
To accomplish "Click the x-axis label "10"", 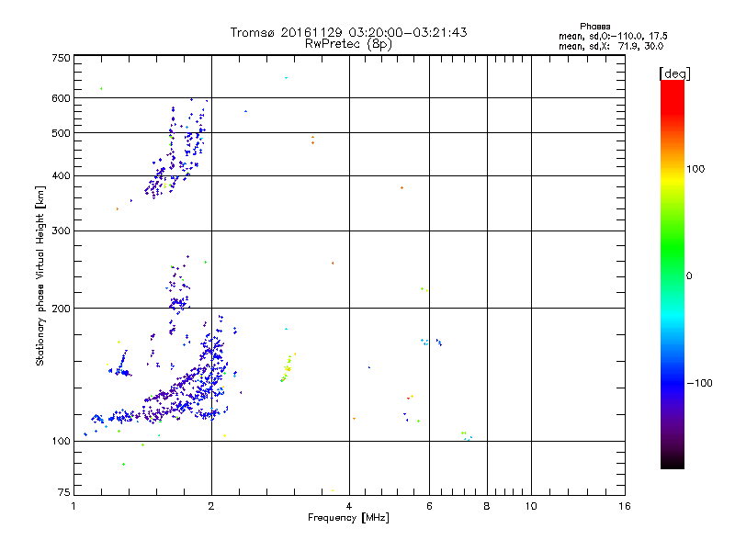I will (531, 506).
